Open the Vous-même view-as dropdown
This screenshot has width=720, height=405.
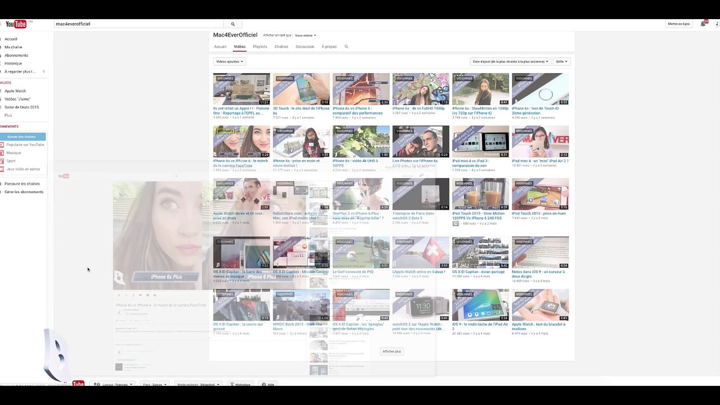point(305,35)
